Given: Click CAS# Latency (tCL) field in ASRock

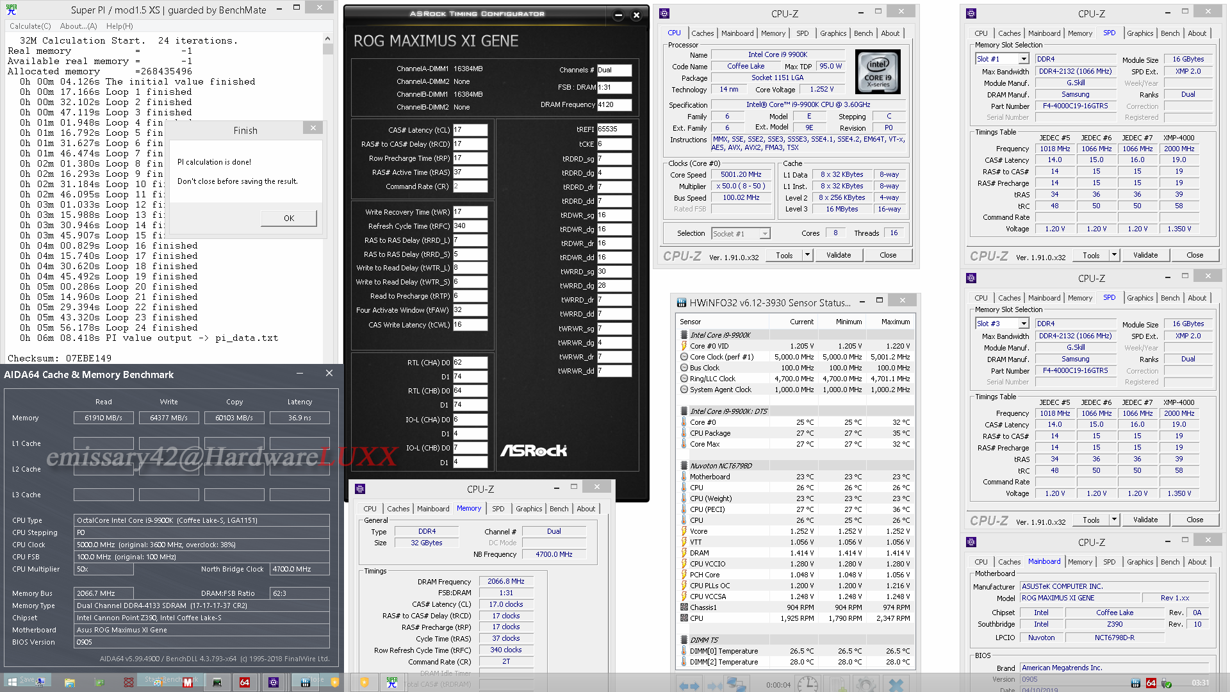Looking at the screenshot, I should 470,130.
